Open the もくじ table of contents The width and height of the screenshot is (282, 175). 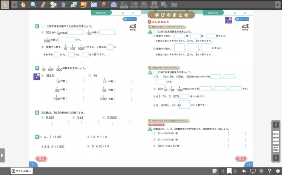coord(276,134)
